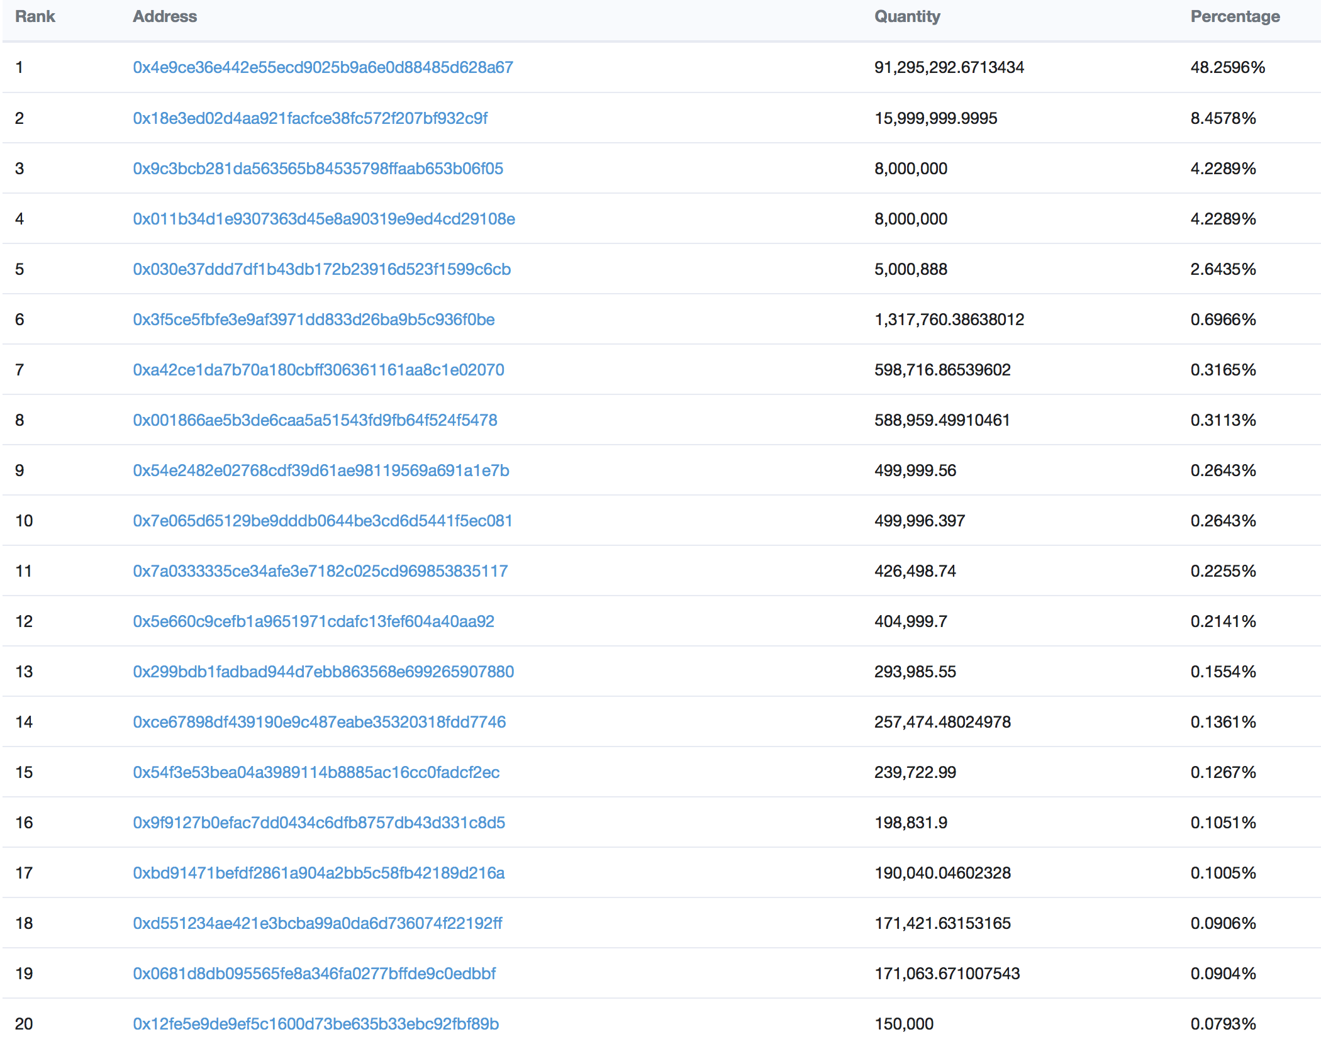Select percentage 0.0904%

1223,974
